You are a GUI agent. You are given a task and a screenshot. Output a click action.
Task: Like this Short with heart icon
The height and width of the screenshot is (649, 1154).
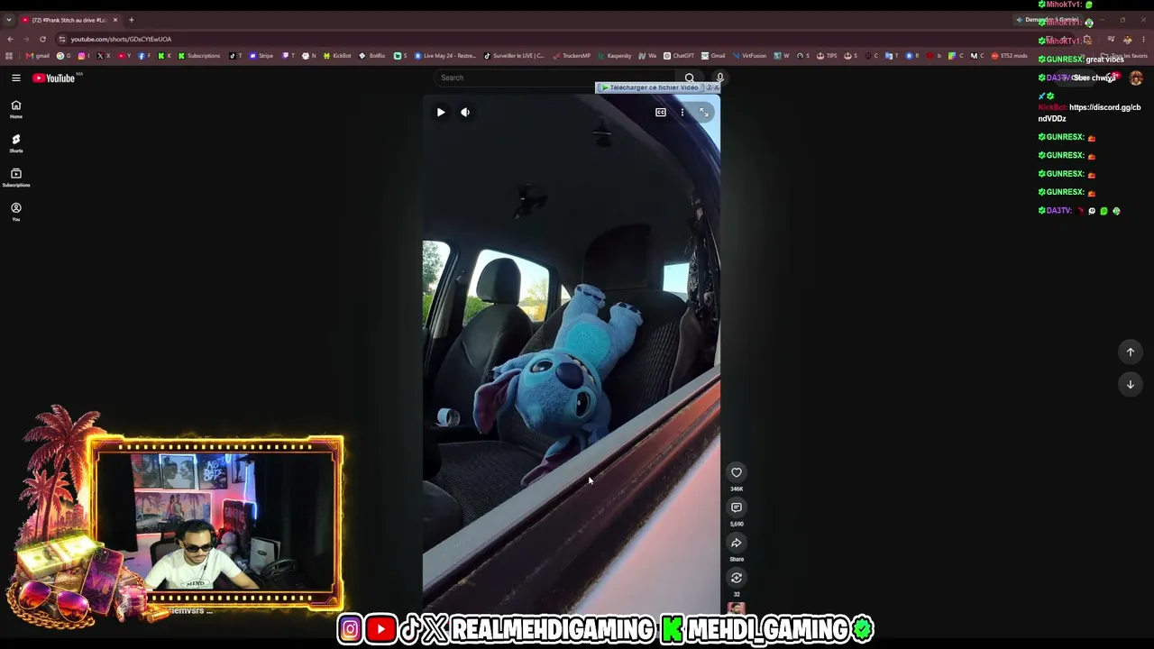tap(737, 472)
